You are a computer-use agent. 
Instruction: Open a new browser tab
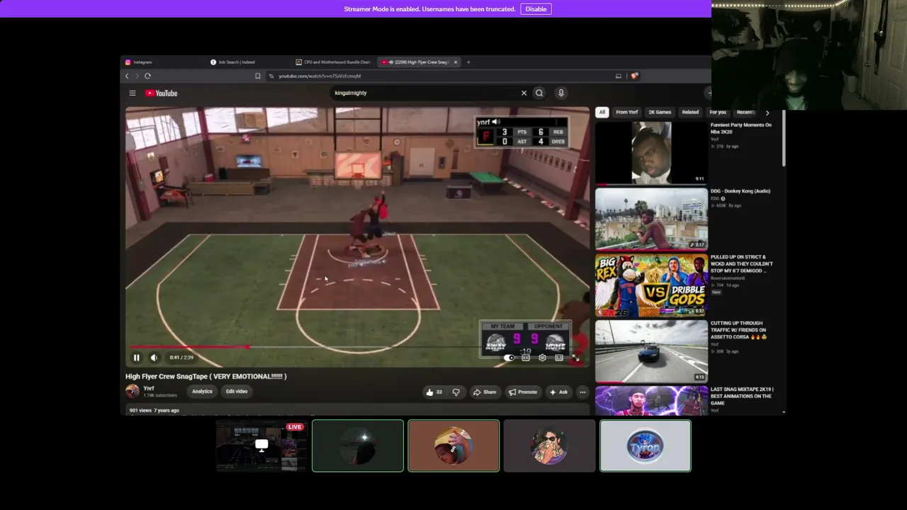(x=468, y=62)
